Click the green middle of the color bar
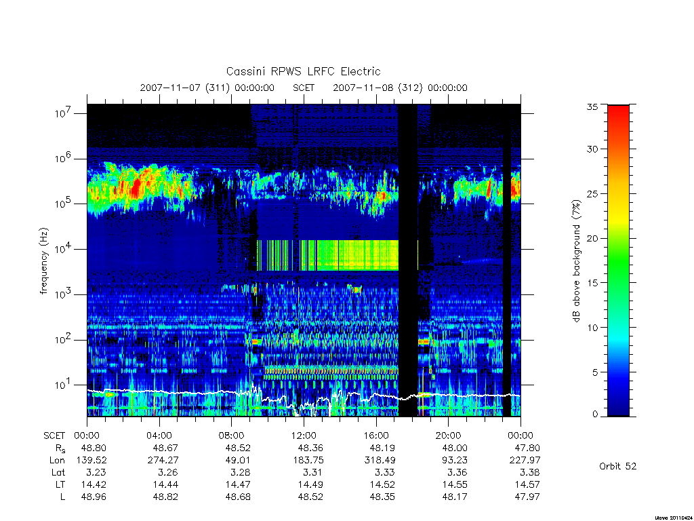This screenshot has height=521, width=694. 618,261
